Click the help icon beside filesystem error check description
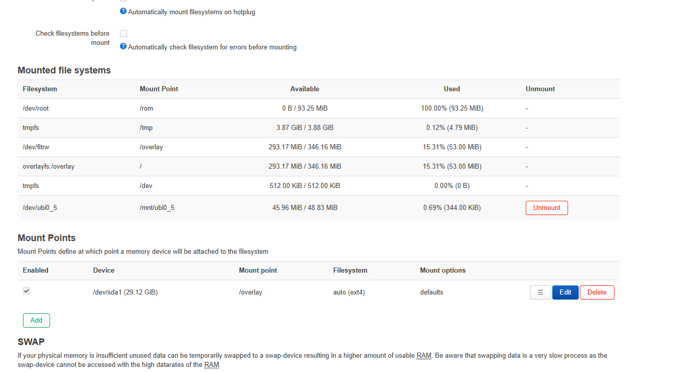The width and height of the screenshot is (687, 372). (x=123, y=46)
